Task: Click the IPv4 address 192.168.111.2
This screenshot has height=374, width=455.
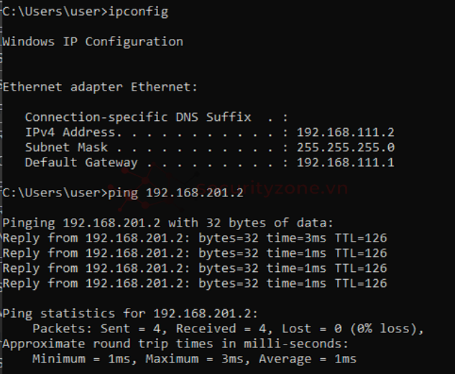Action: [346, 132]
